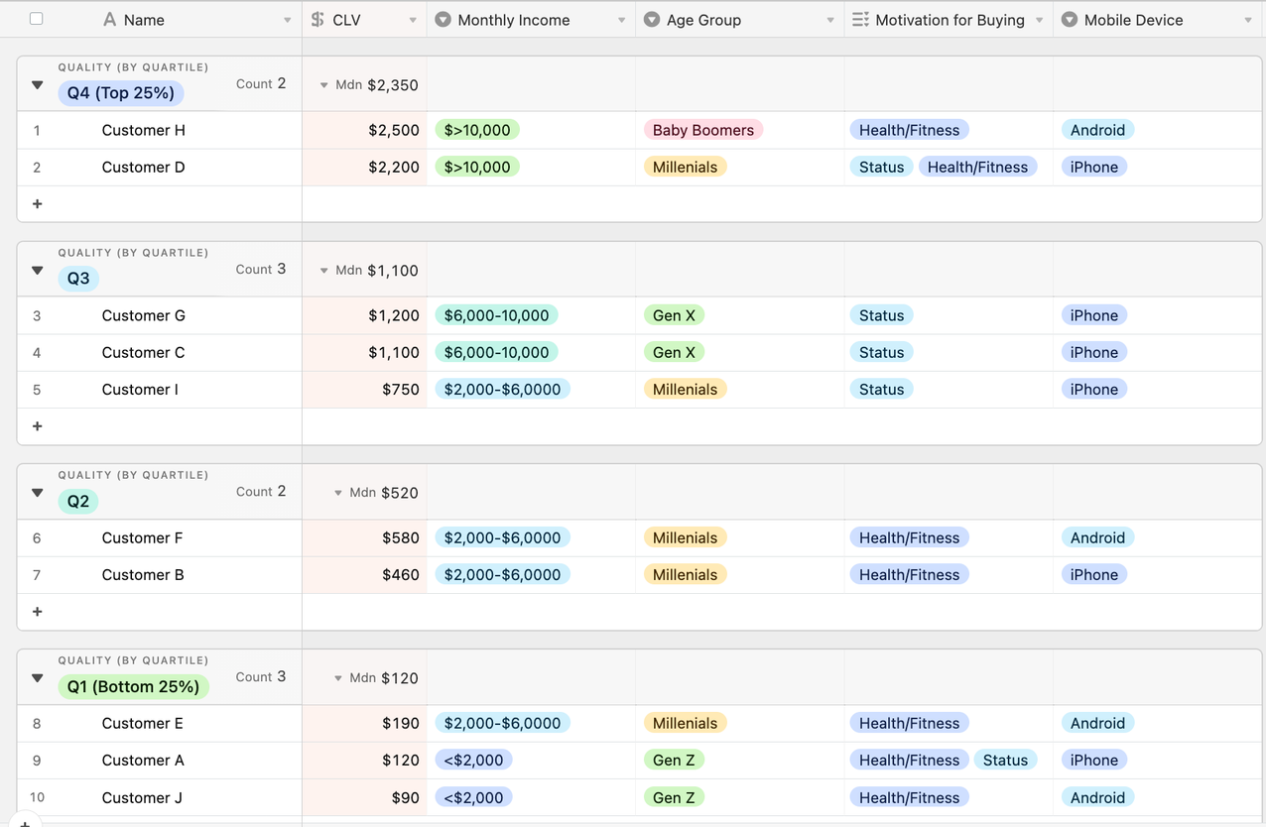Add a new record to the Q4 group

38,204
